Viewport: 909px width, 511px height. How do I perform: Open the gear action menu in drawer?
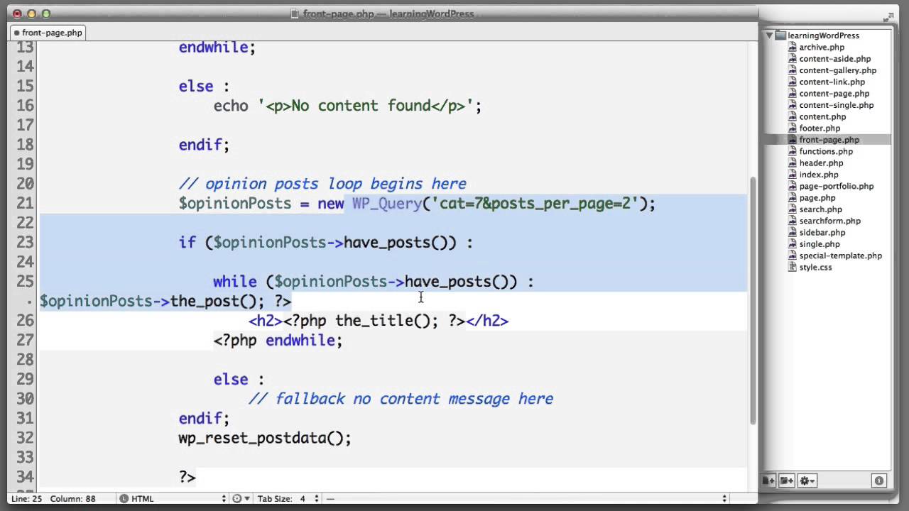pos(807,481)
